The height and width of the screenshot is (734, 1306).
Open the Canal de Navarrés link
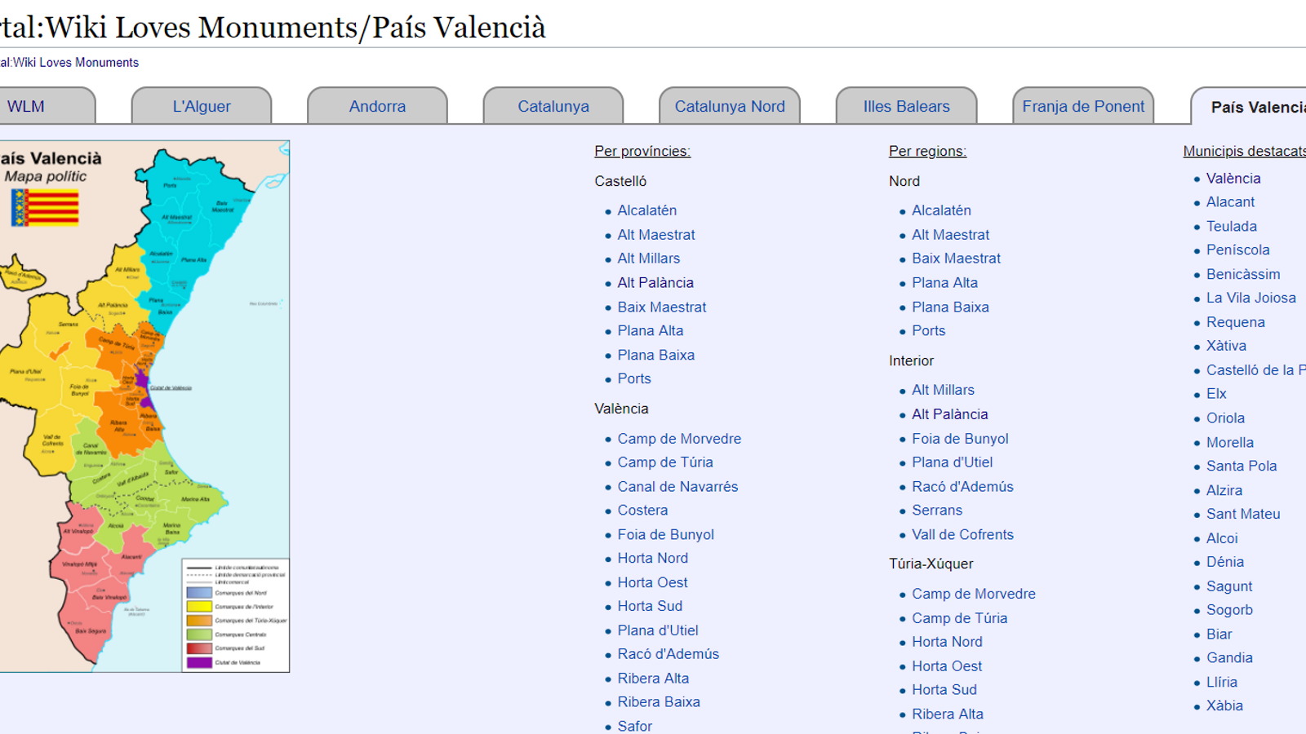point(677,487)
